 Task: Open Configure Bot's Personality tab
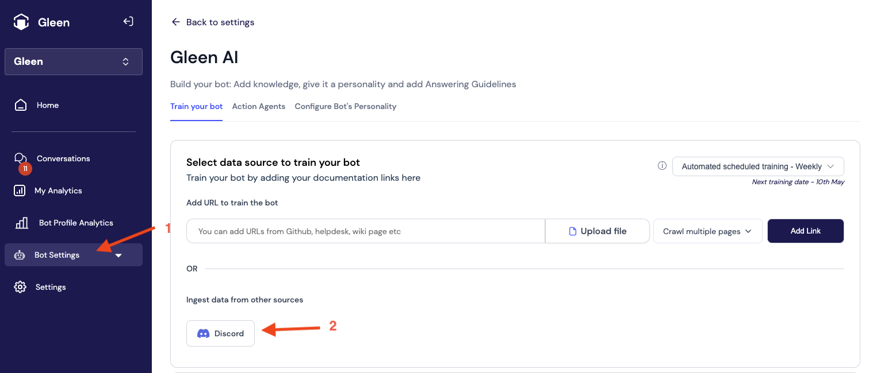345,106
